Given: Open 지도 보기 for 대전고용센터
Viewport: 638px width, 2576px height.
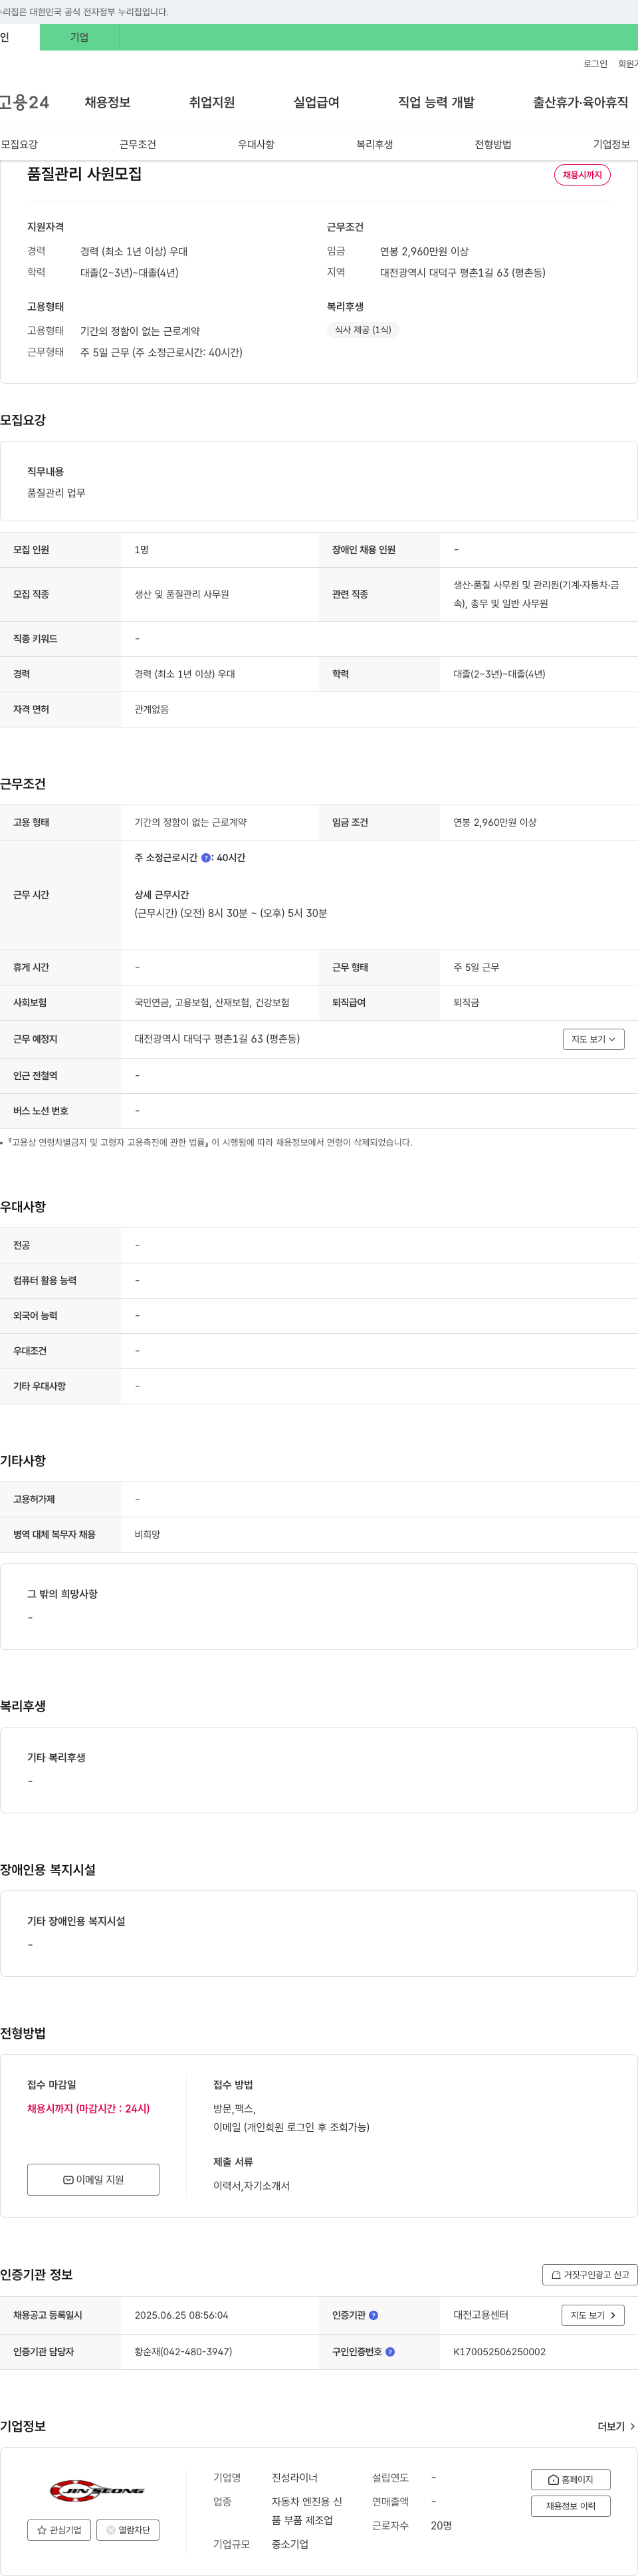Looking at the screenshot, I should [592, 2315].
